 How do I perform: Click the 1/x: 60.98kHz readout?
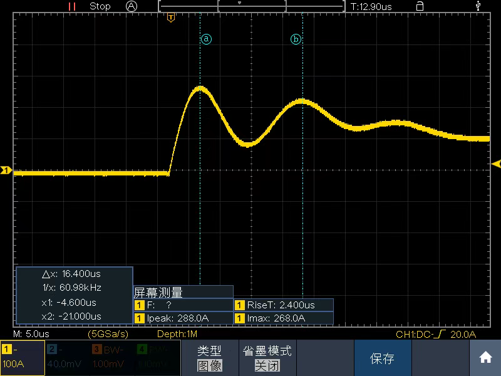72,288
